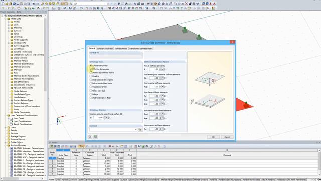Screen dimensions: 321x181
Task: Click the rotation angle β input field
Action: pyautogui.click(x=98, y=117)
